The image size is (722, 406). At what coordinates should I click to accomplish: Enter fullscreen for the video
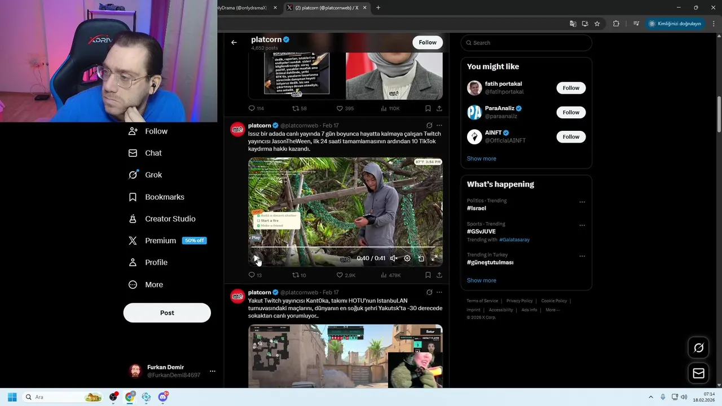(434, 258)
